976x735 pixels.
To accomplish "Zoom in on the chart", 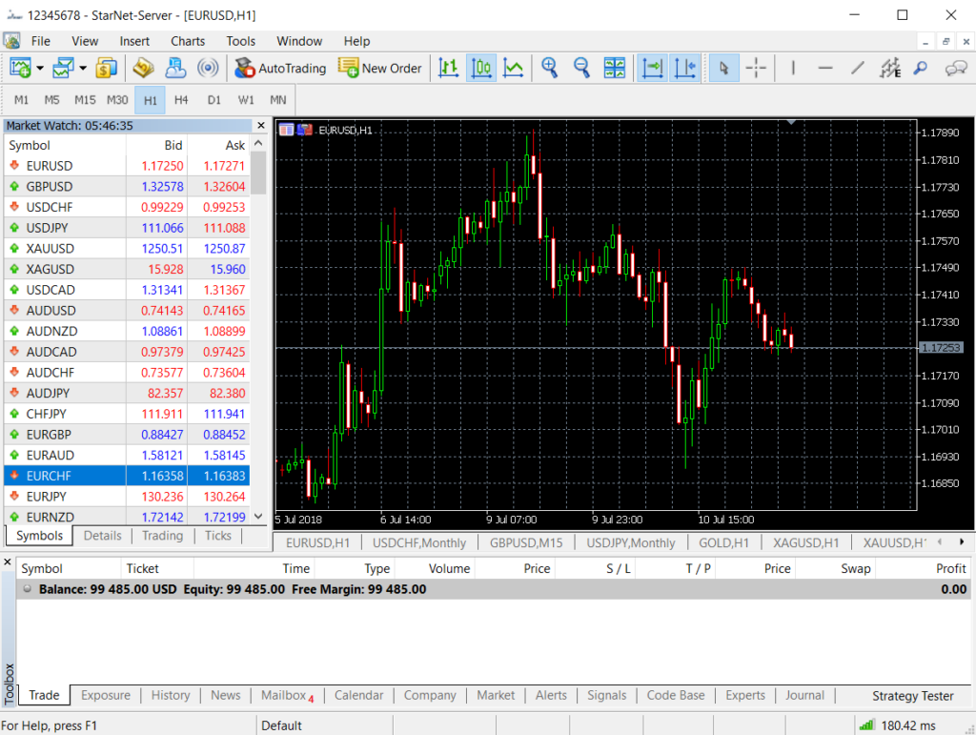I will click(549, 68).
